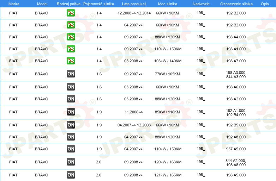Click the Model column header

click(x=42, y=4)
